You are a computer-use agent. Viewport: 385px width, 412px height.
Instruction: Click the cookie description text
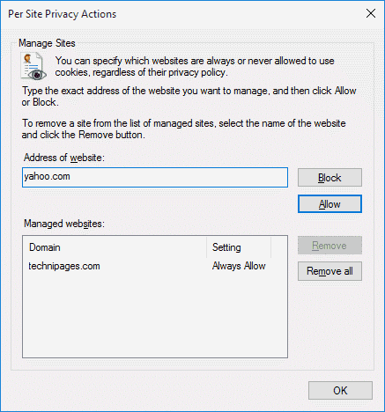pos(195,66)
